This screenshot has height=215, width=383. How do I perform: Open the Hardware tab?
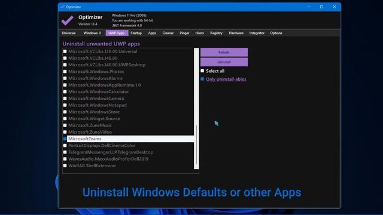236,33
